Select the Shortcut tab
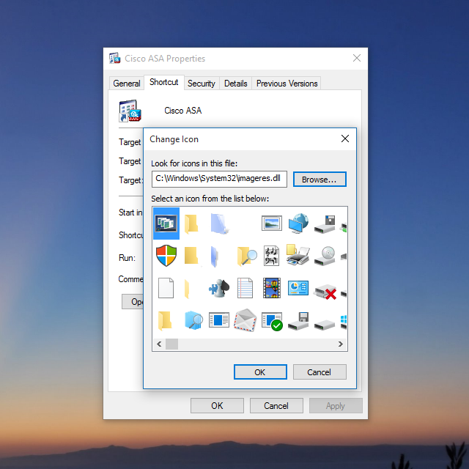Screen dimensions: 469x469 point(164,82)
